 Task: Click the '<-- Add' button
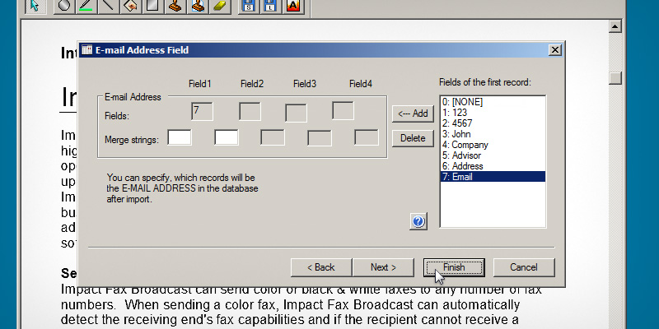(413, 114)
